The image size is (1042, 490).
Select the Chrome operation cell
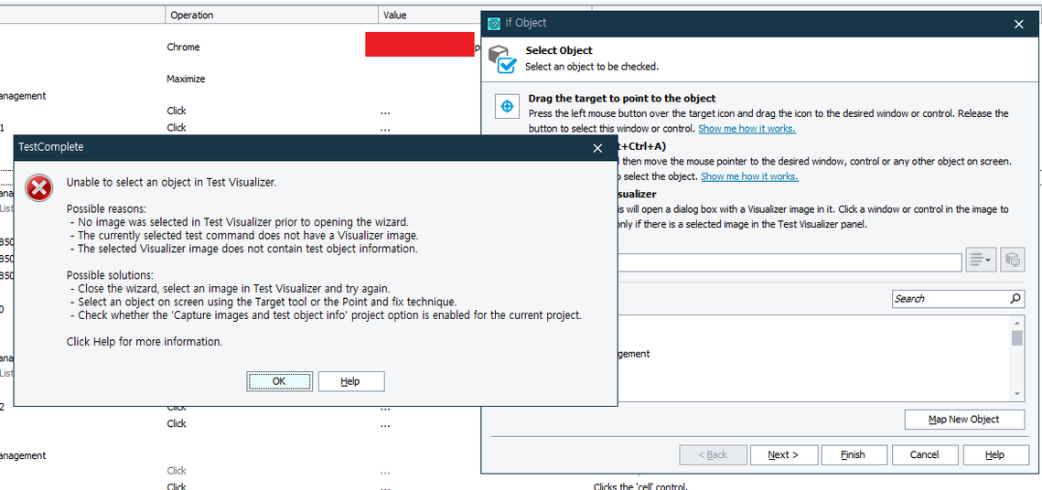point(183,48)
